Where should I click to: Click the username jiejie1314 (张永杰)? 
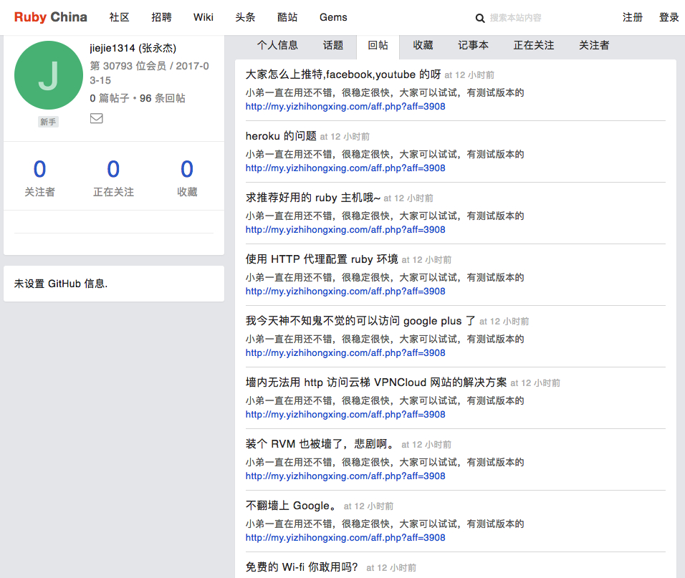click(x=133, y=48)
